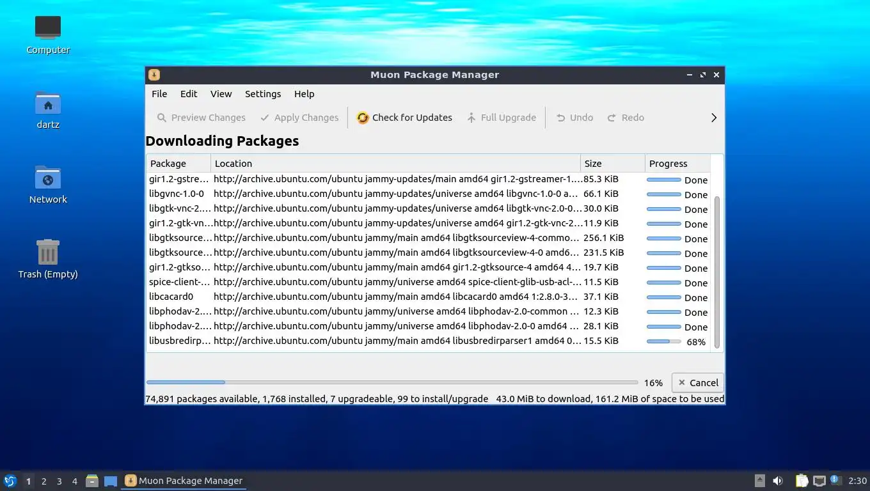Open the removable media eject tray icon

[759, 481]
